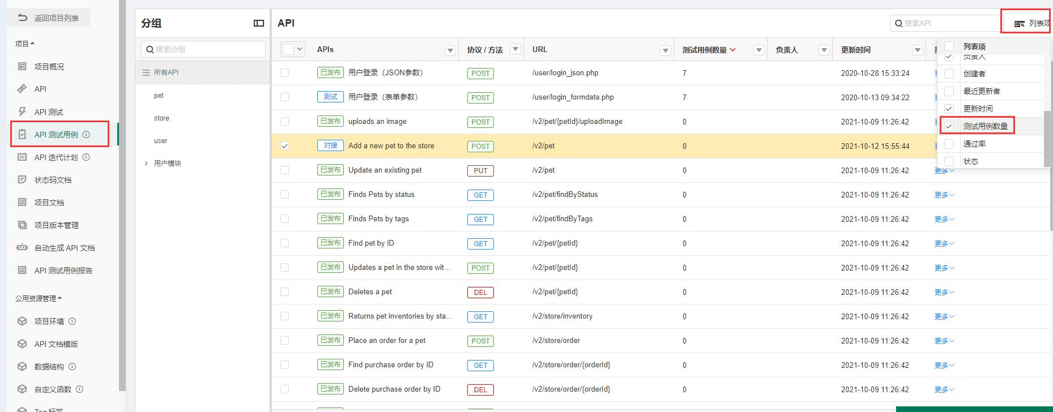Click the 状态码文档 sidebar icon
The width and height of the screenshot is (1053, 412).
click(x=22, y=179)
